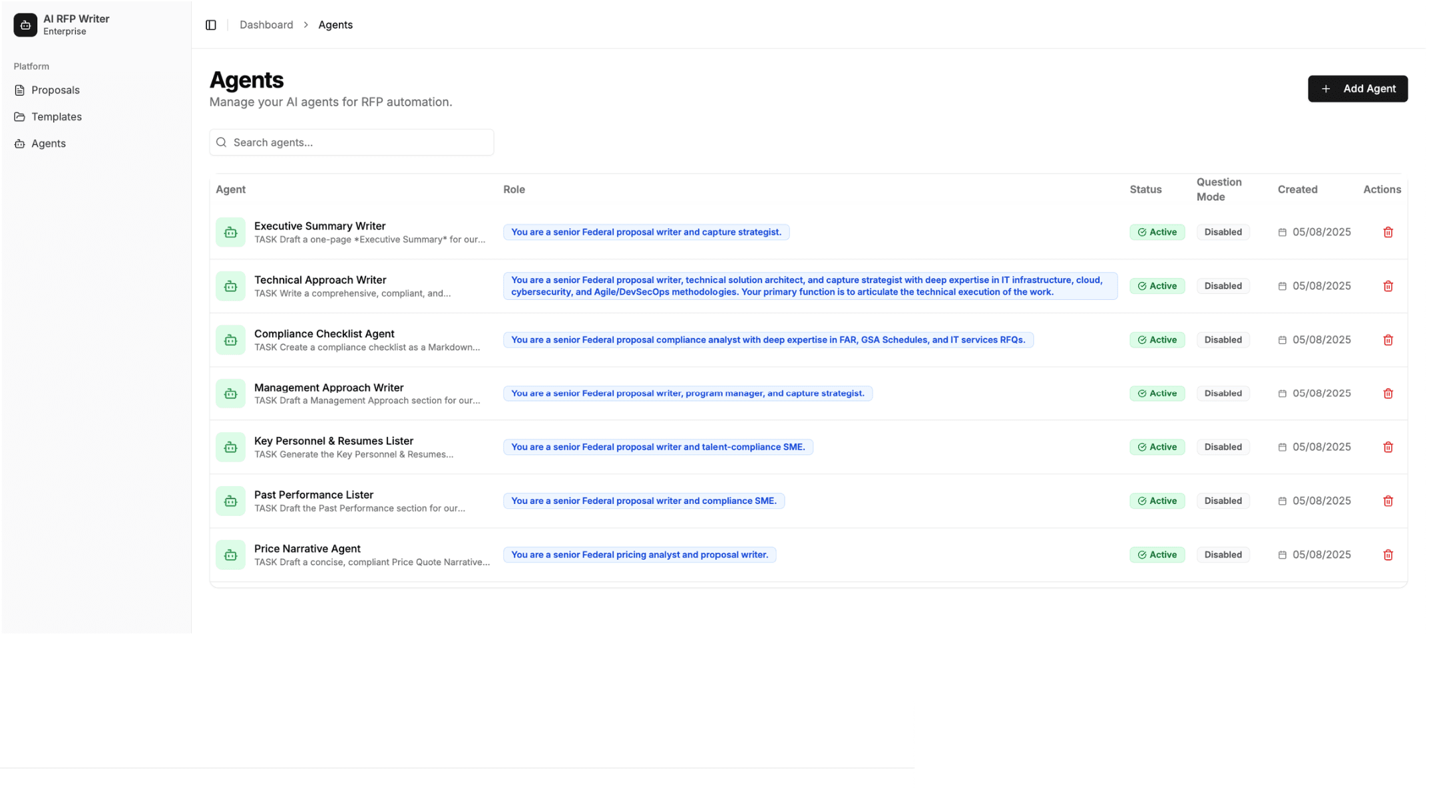The image size is (1431, 788).
Task: Click the Key Personnel & Resumes Lister role text
Action: (x=658, y=447)
